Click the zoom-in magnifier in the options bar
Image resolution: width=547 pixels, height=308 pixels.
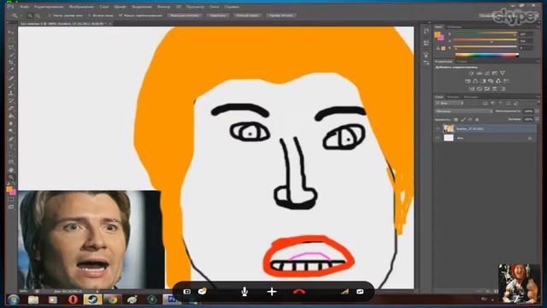30,15
